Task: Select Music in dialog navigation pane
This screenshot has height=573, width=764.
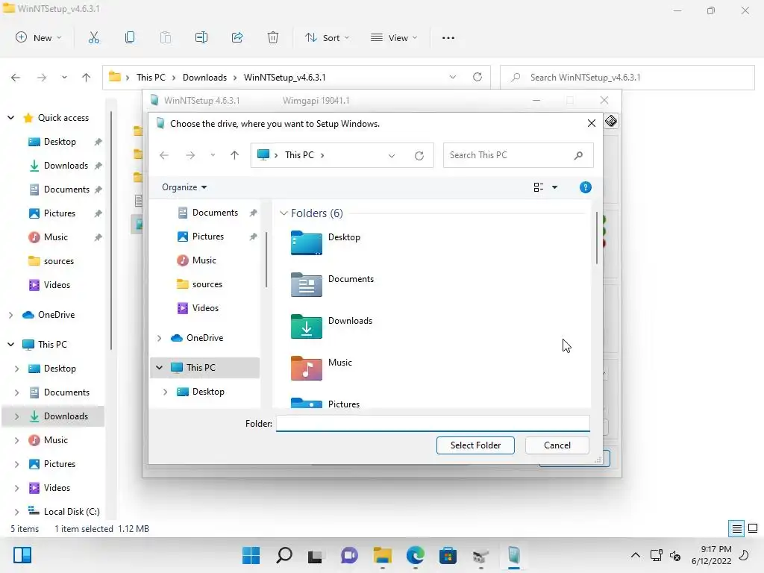Action: point(204,260)
